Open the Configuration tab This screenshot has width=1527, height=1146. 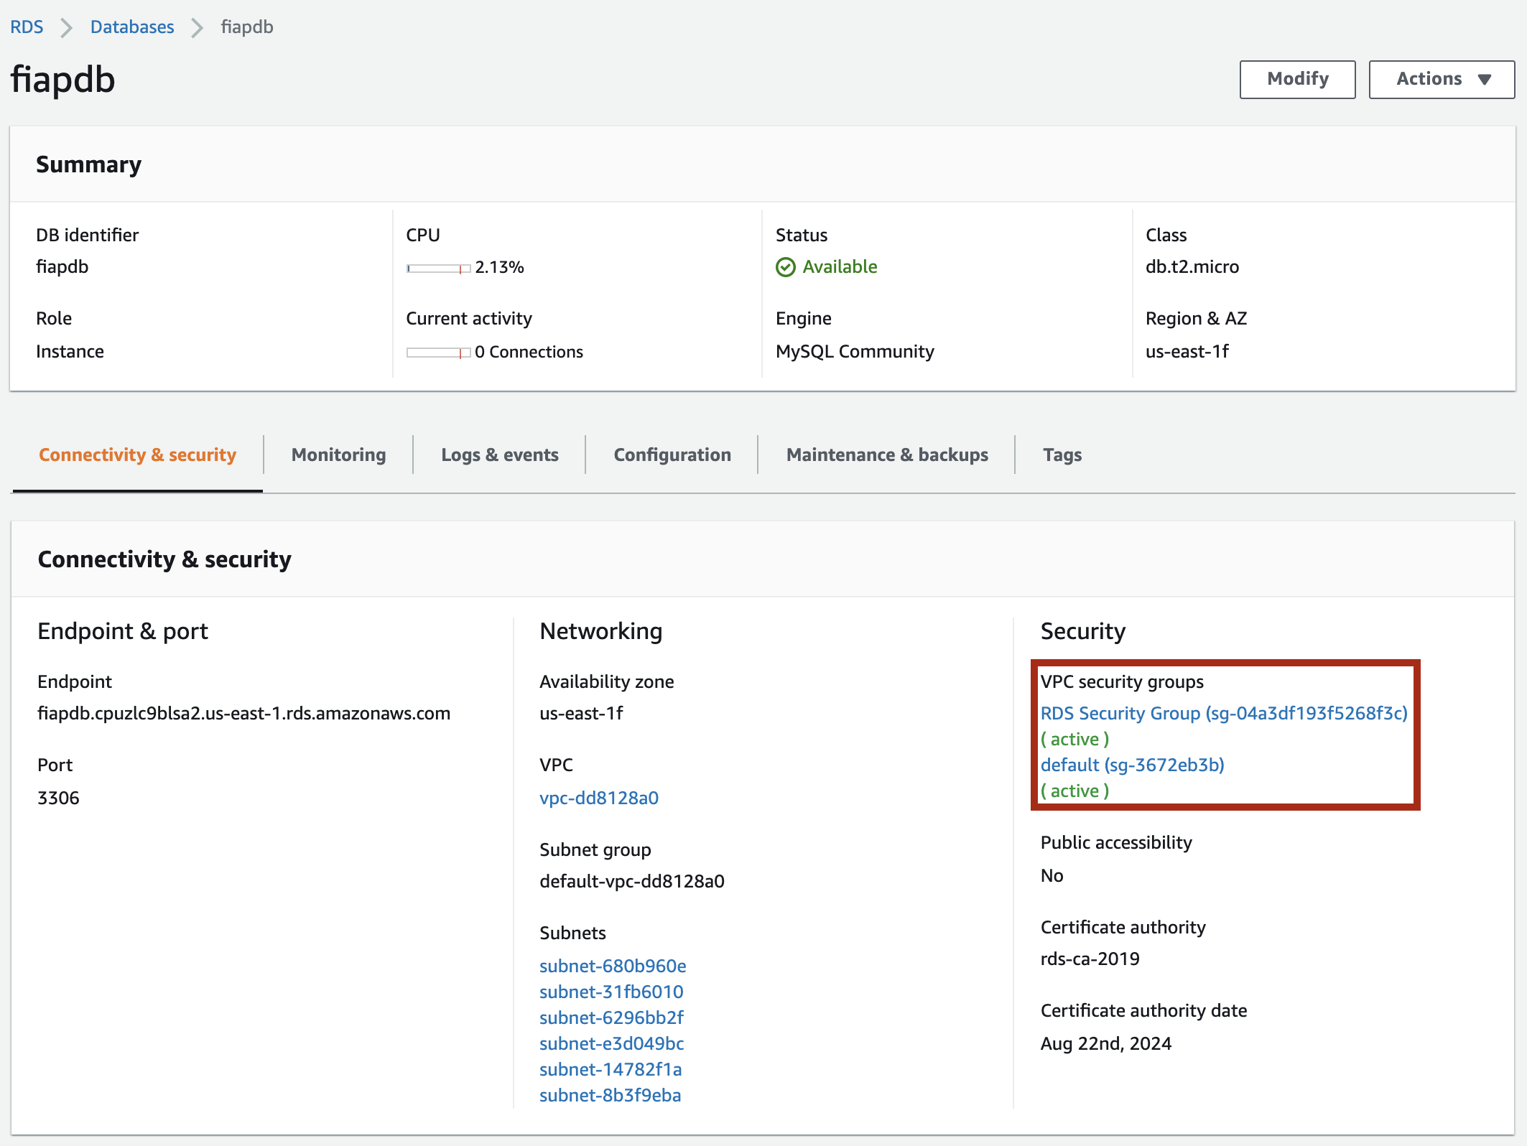click(x=672, y=455)
